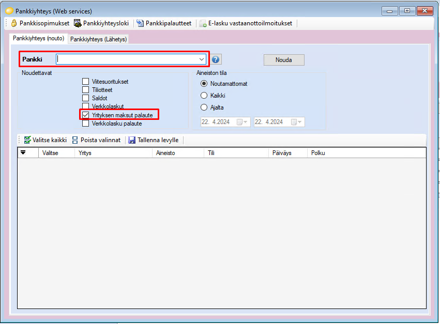Open the Pankkiyhteysloki log
The image size is (440, 324).
pos(101,23)
